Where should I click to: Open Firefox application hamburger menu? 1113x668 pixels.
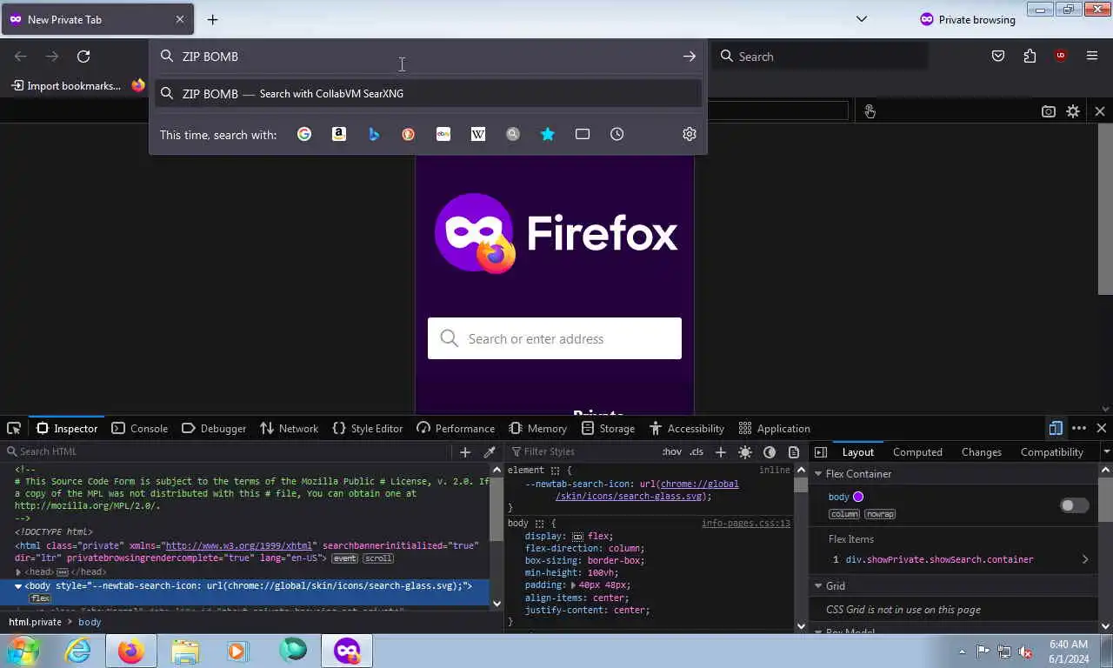[1092, 57]
